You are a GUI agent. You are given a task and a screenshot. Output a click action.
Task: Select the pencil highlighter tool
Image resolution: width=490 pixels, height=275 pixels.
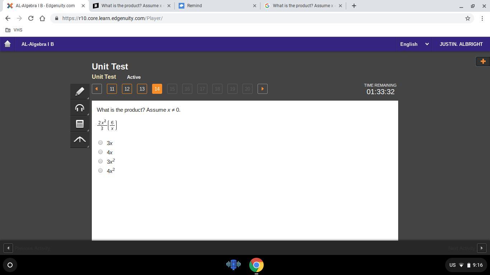tap(80, 92)
